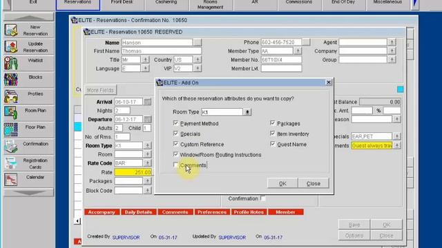Uncheck the Custom Reference checkbox
Viewport: 442px width, 248px height.
175,144
